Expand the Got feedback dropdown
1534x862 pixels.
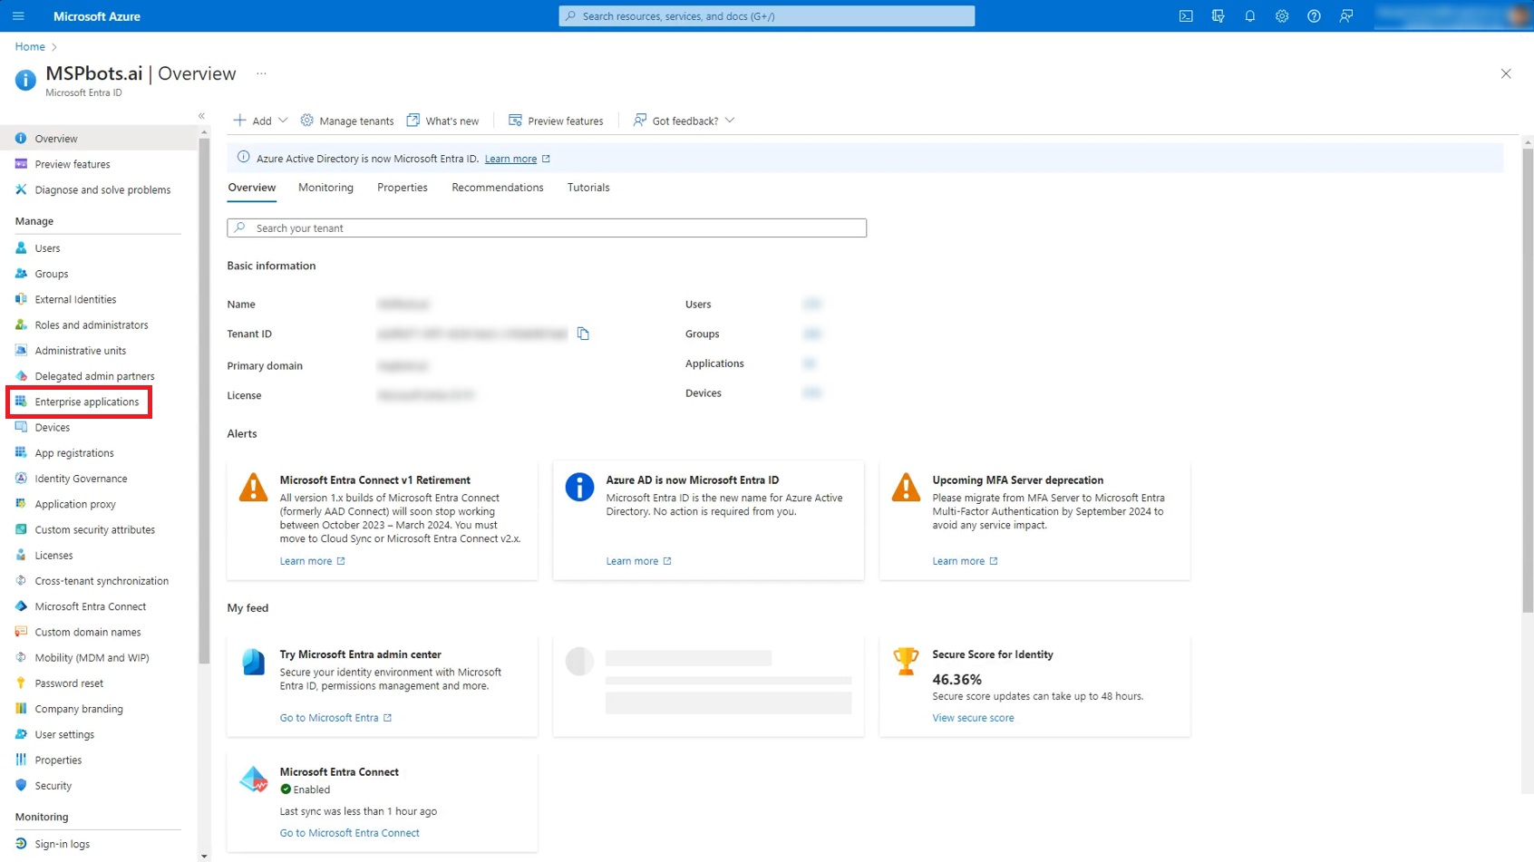click(683, 120)
